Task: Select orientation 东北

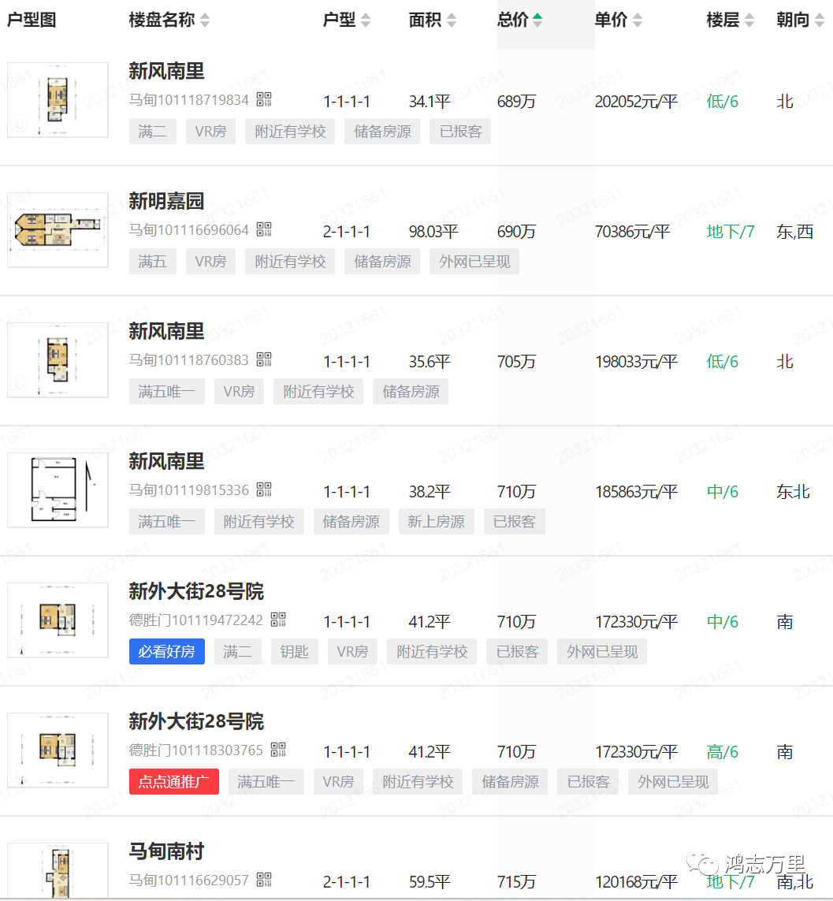Action: (794, 492)
